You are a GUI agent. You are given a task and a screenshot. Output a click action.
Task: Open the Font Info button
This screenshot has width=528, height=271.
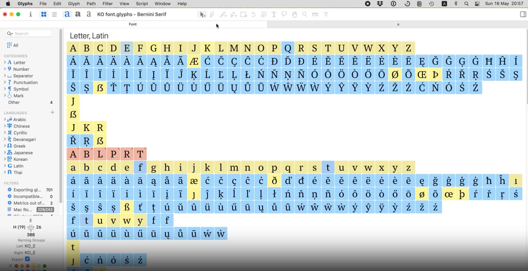(31, 14)
